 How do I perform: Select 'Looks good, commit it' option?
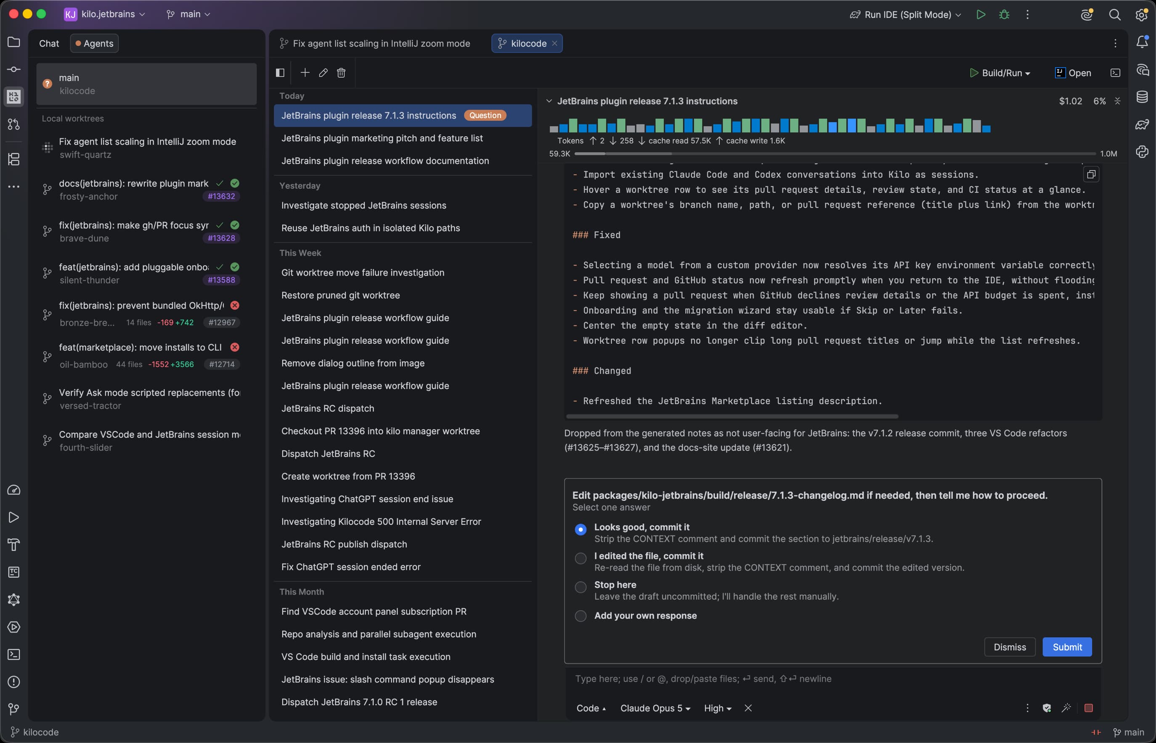[x=581, y=530]
